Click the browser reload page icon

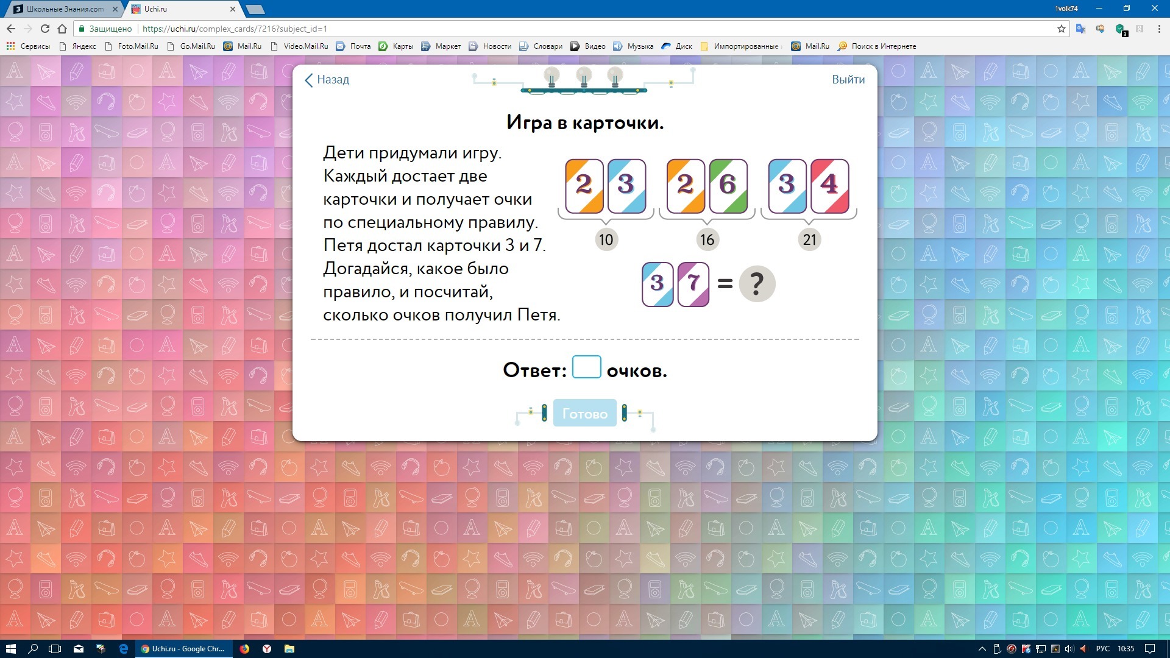44,29
